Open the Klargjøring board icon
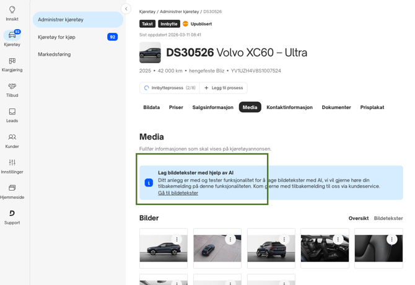Viewport: 415px width, 285px height. 12,61
